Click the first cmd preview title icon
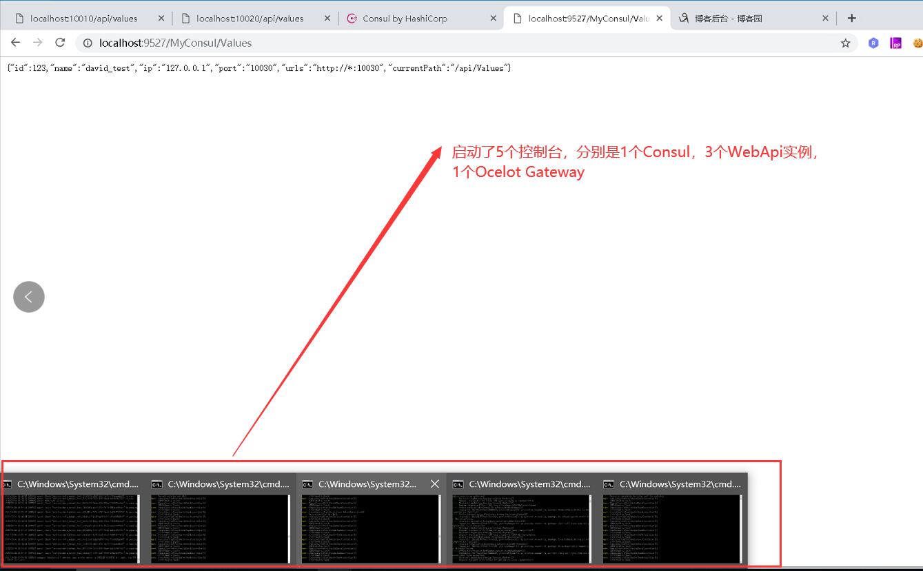The image size is (923, 571). click(x=8, y=484)
